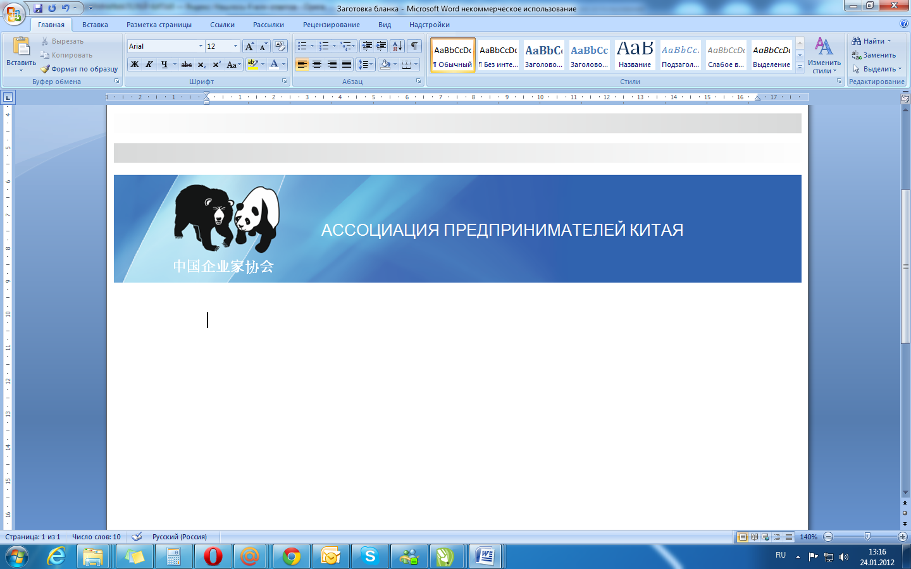The height and width of the screenshot is (569, 911).
Task: Increase paragraph indent
Action: tap(381, 46)
